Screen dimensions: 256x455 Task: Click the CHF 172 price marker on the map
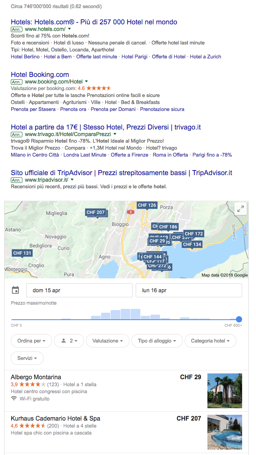click(194, 233)
